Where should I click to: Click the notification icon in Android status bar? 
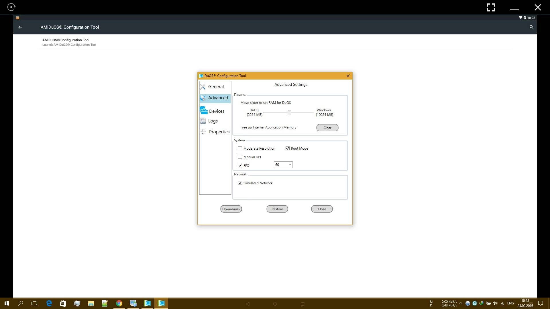tap(17, 18)
